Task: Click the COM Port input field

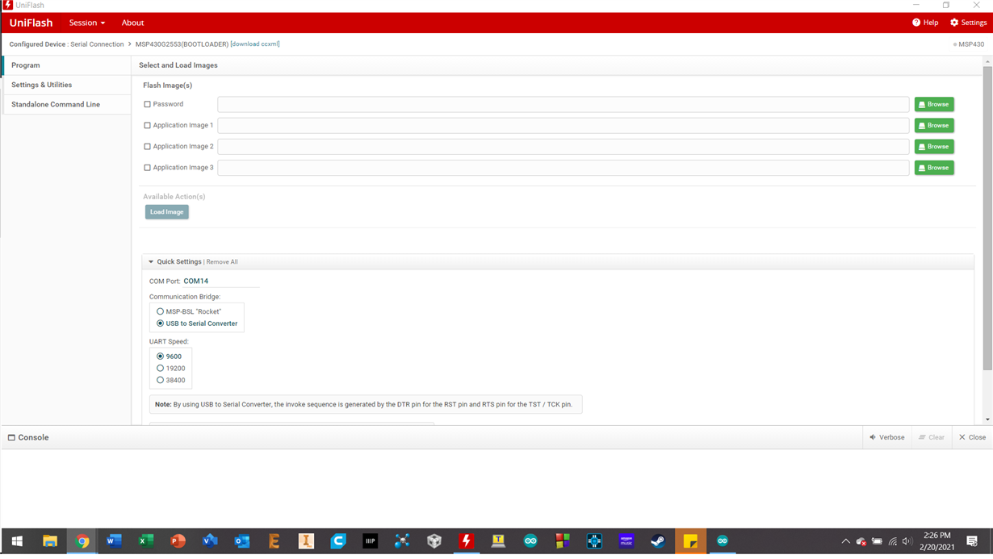Action: click(220, 282)
